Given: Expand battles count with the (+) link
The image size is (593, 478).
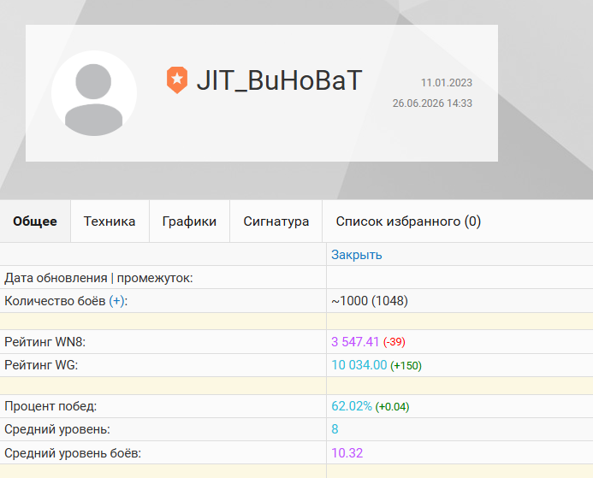Looking at the screenshot, I should [117, 301].
